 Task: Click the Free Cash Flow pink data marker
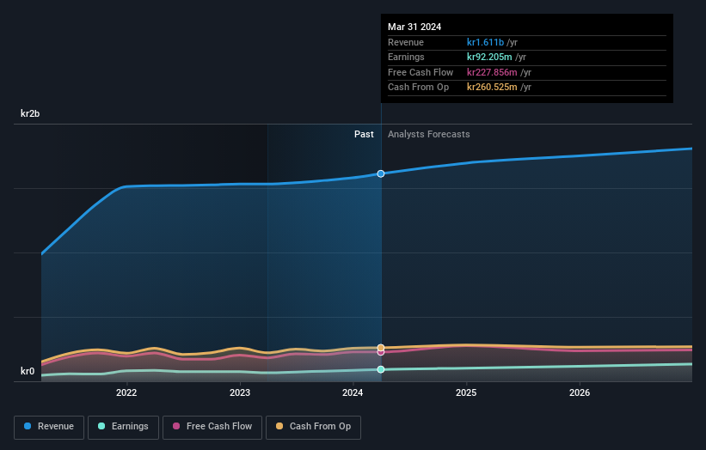[381, 352]
